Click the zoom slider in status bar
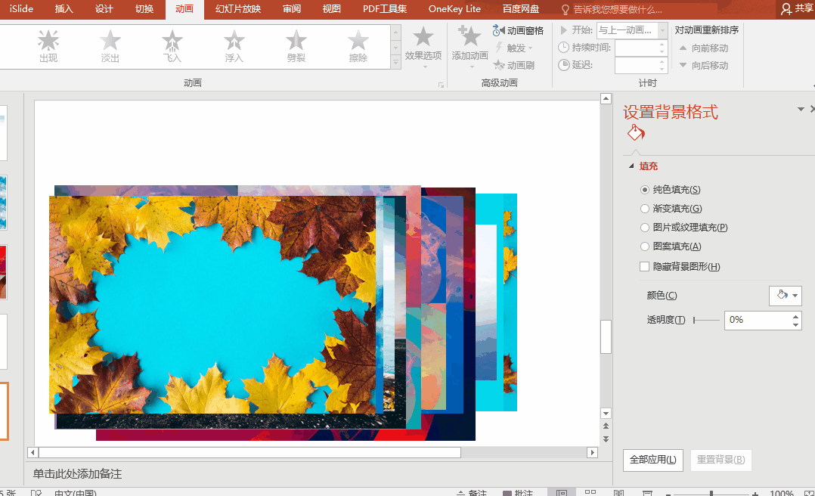 pos(711,494)
